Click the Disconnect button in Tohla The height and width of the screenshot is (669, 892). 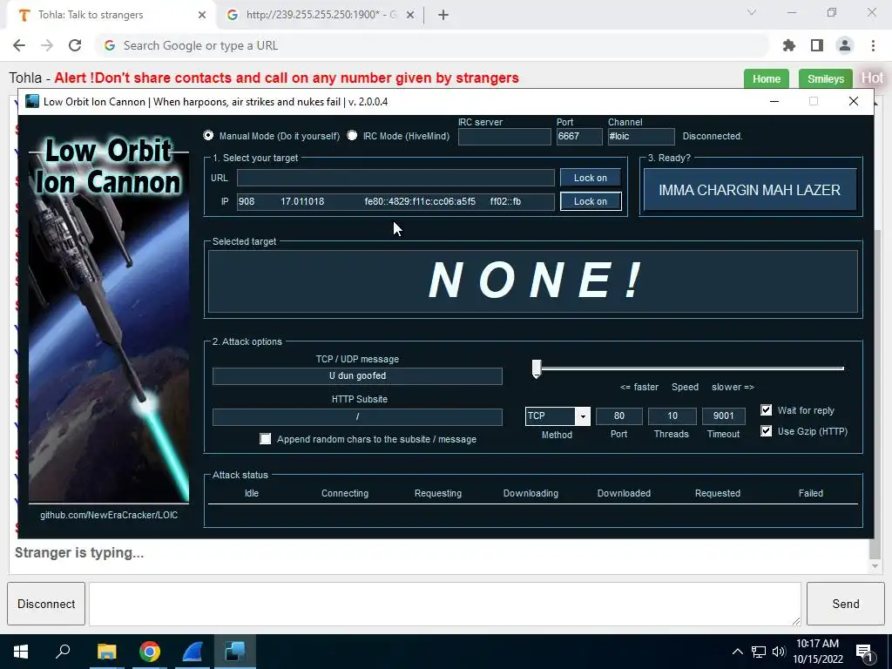coord(46,604)
